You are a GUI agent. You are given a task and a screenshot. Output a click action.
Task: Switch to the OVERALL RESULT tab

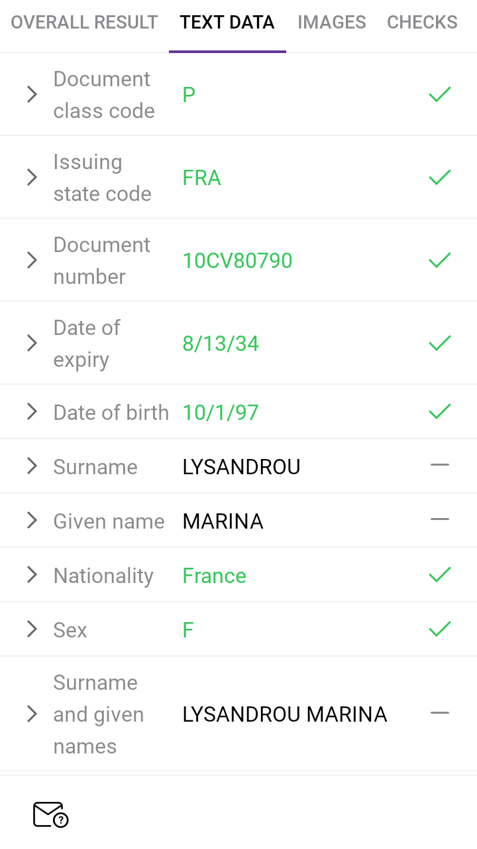pyautogui.click(x=84, y=23)
